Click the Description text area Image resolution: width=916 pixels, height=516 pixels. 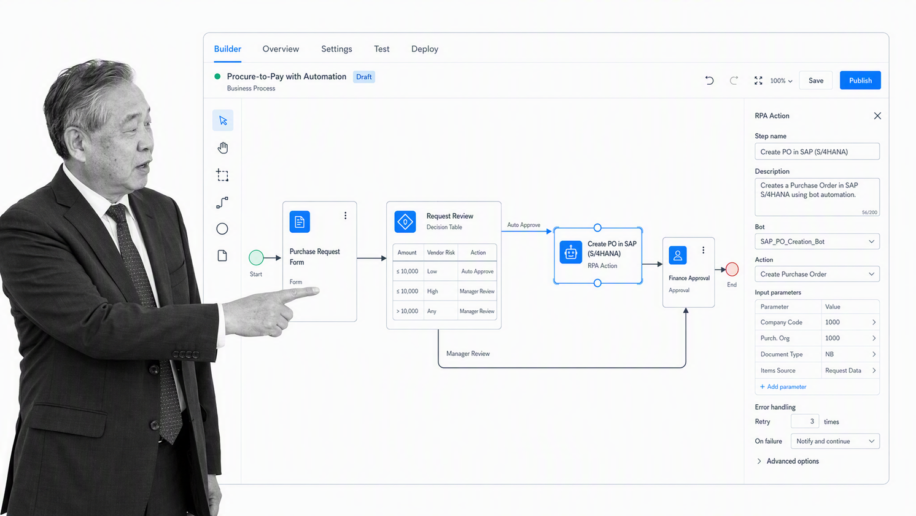pyautogui.click(x=817, y=197)
